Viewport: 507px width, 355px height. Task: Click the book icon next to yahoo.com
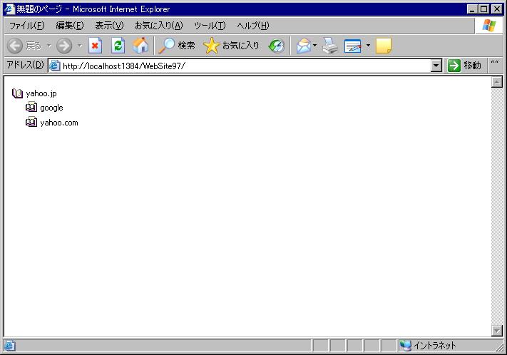click(31, 122)
